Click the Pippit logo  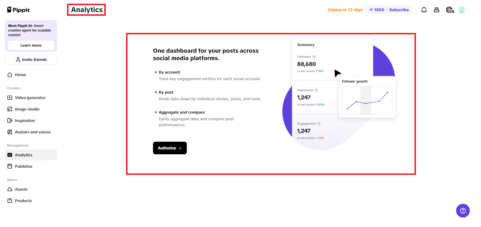18,9
